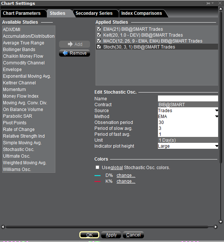Screen dimensions: 224x242
Task: Click the pin icon in the title bar
Action: click(208, 3)
